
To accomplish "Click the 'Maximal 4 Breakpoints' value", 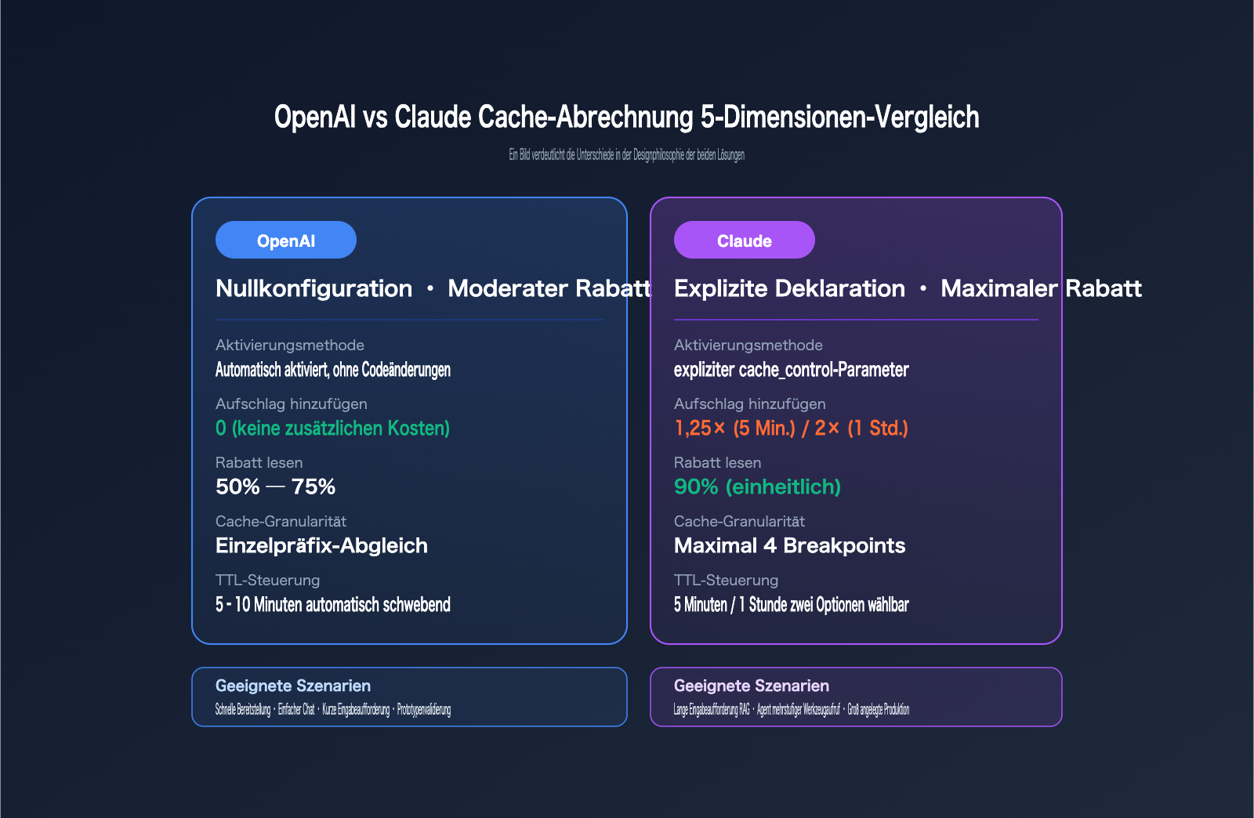I will (790, 545).
